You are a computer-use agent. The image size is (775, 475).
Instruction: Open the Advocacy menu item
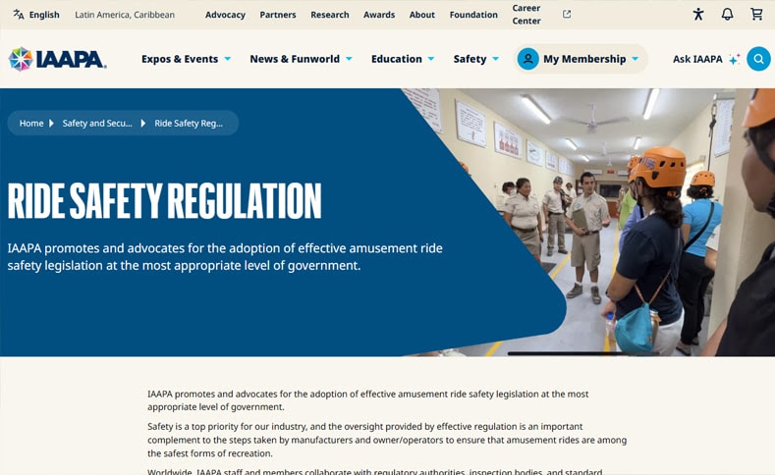(x=225, y=15)
